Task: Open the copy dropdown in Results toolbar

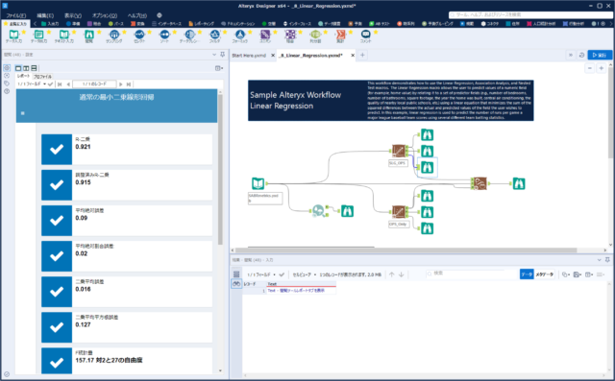Action: click(566, 274)
